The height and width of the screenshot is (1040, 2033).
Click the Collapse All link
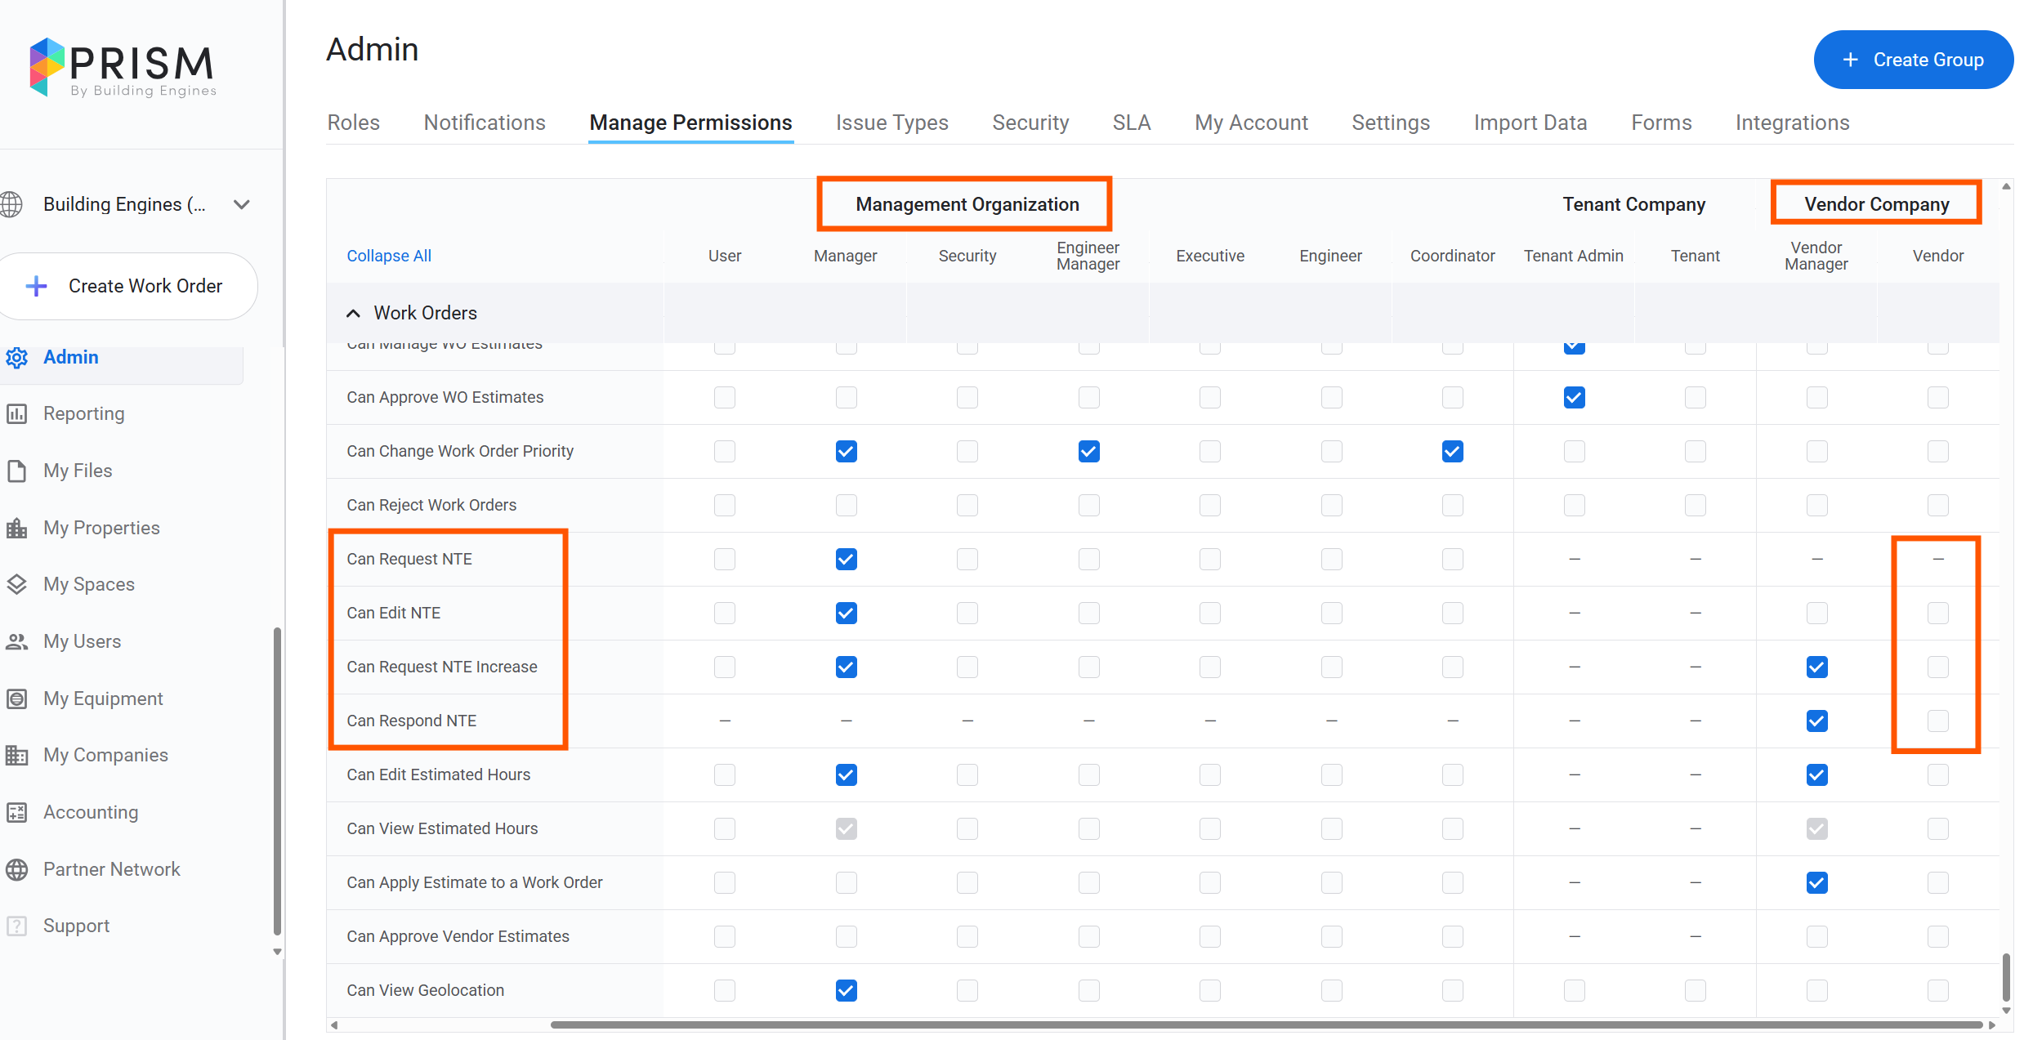[x=389, y=256]
